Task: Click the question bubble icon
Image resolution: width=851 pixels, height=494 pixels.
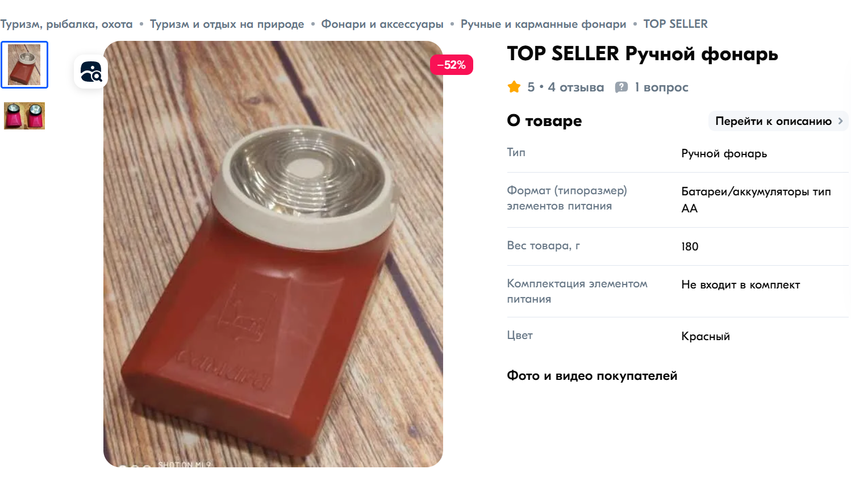Action: (621, 87)
